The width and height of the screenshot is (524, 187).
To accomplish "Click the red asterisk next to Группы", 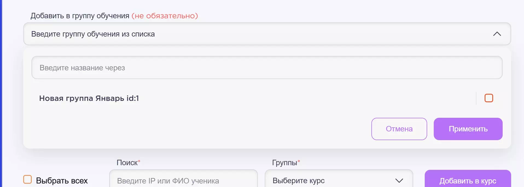I will click(299, 161).
